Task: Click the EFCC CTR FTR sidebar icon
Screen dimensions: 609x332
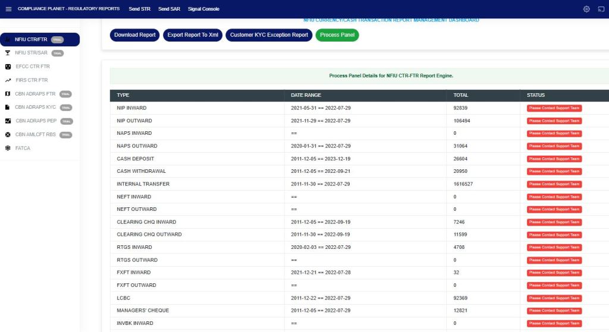Action: coord(8,67)
